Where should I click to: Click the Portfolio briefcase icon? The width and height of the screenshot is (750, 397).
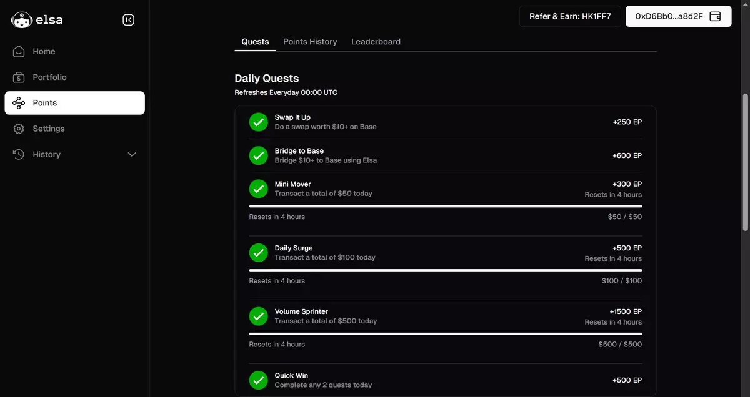pos(19,77)
